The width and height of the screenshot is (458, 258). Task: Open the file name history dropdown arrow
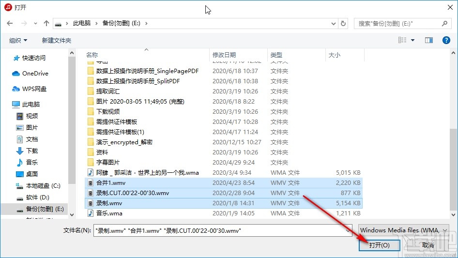(348, 230)
